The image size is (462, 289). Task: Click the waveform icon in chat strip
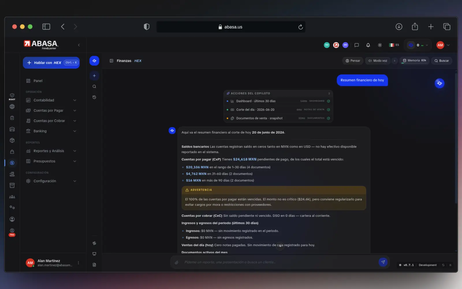(94, 243)
